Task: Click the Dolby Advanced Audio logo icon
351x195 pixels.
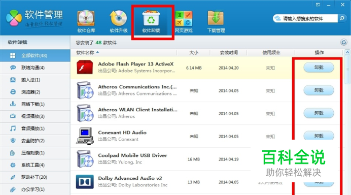Action: (85, 182)
